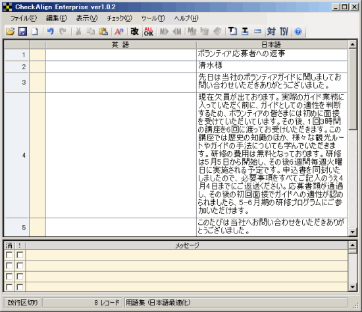Click the 消 column header
The height and width of the screenshot is (312, 362).
click(9, 245)
